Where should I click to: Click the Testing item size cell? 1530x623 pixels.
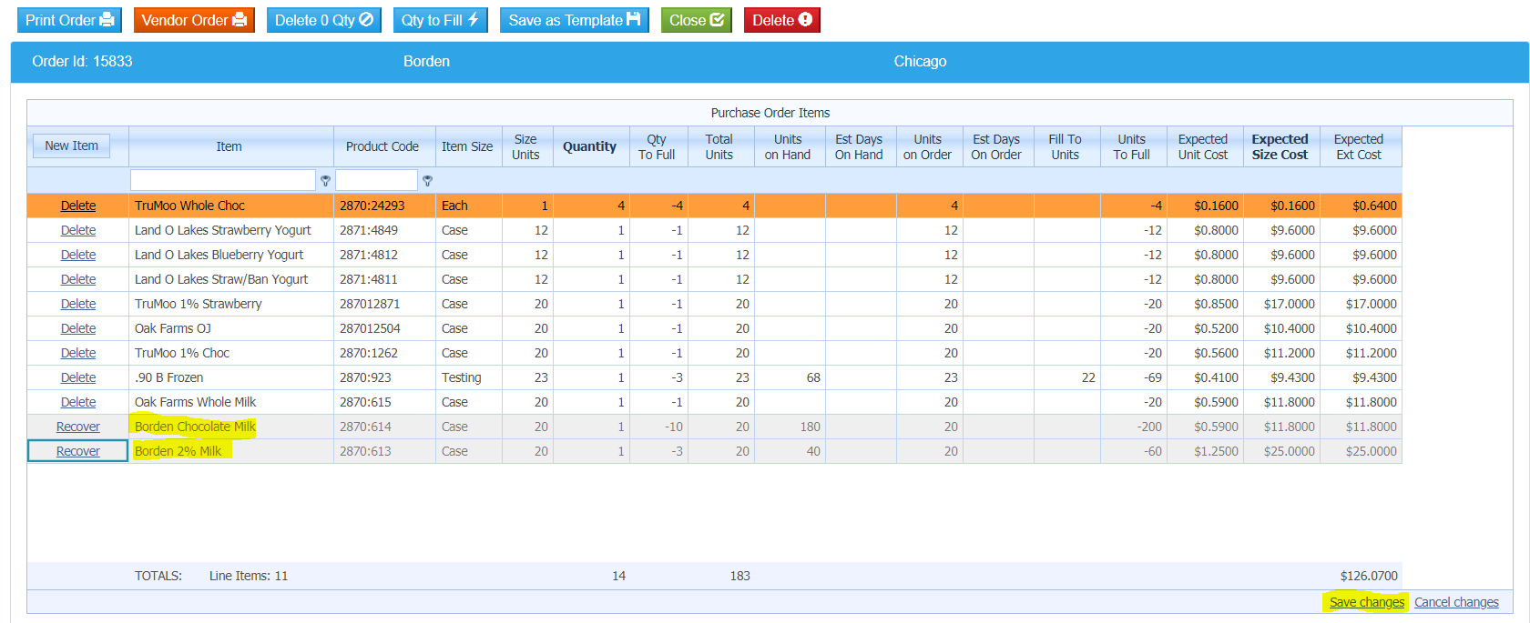(468, 377)
